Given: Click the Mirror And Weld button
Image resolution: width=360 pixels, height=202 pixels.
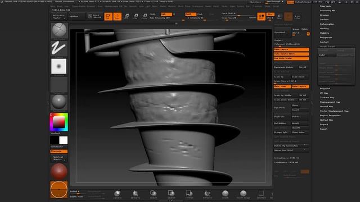Looking at the screenshot, I should coord(291,150).
